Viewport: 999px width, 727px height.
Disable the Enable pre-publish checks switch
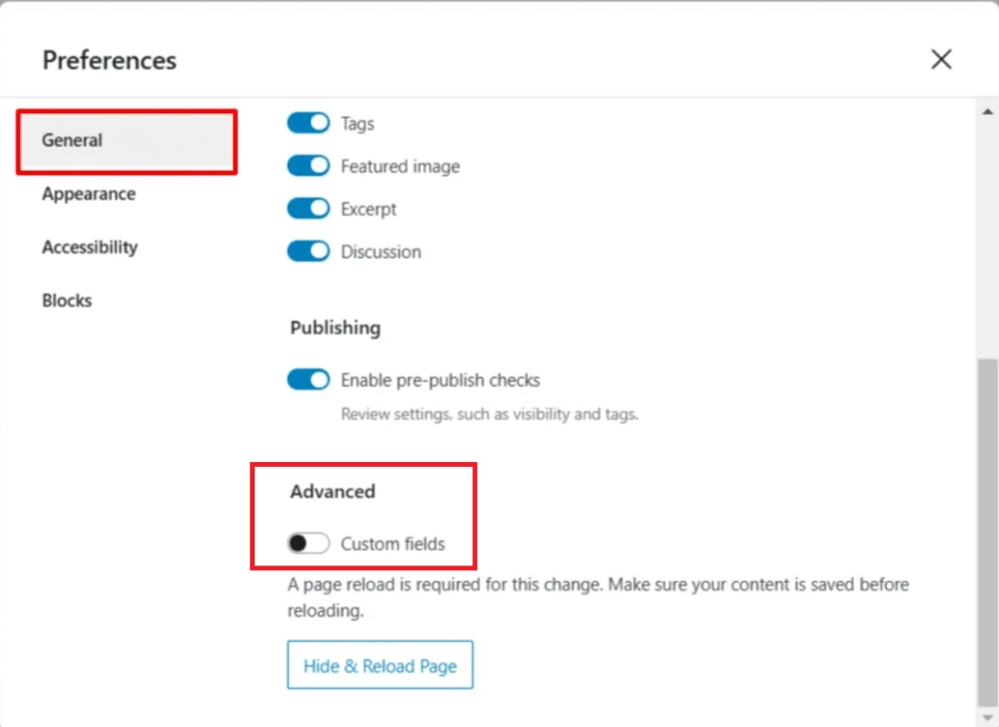click(x=308, y=379)
